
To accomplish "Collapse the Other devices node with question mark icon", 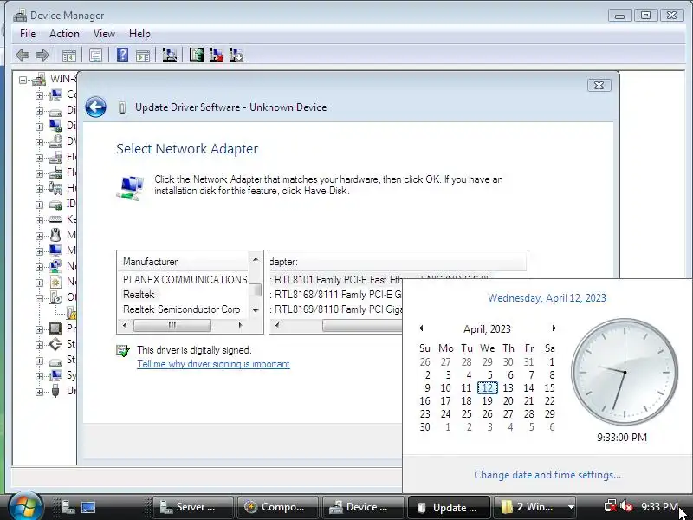I will 39,298.
